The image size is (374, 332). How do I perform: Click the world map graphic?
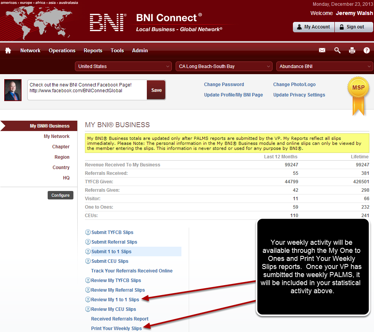coord(38,22)
